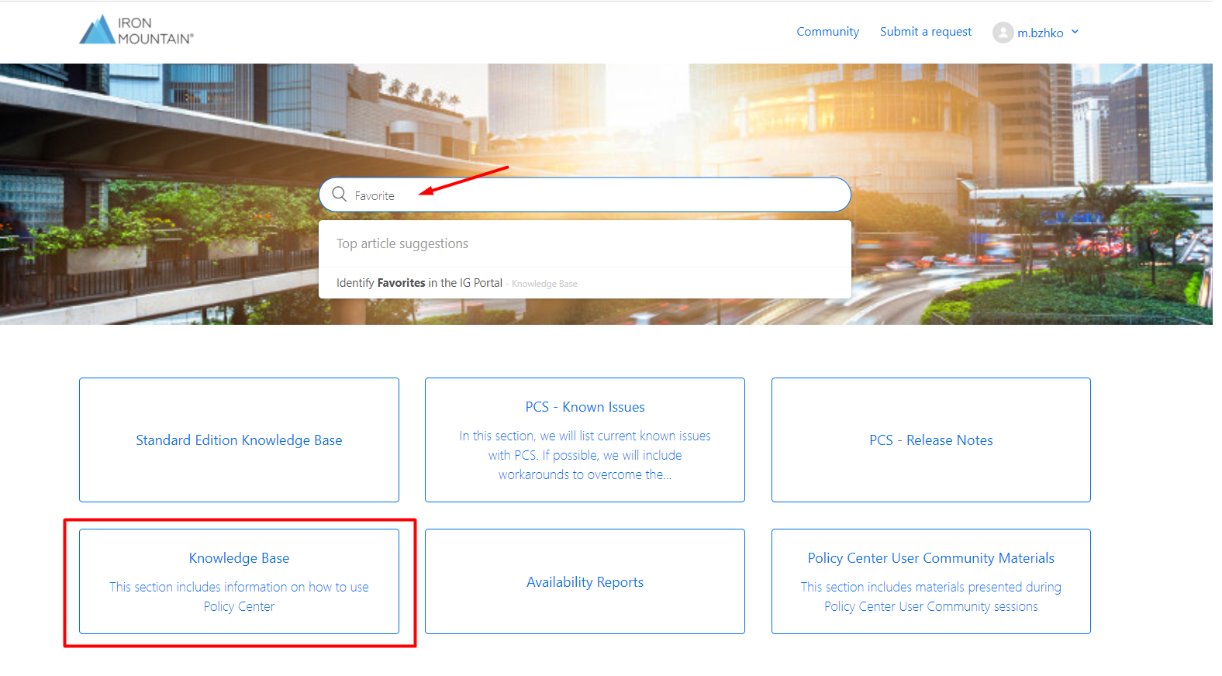This screenshot has width=1222, height=676.
Task: Open PCS - Known Issues card title
Action: pyautogui.click(x=585, y=407)
